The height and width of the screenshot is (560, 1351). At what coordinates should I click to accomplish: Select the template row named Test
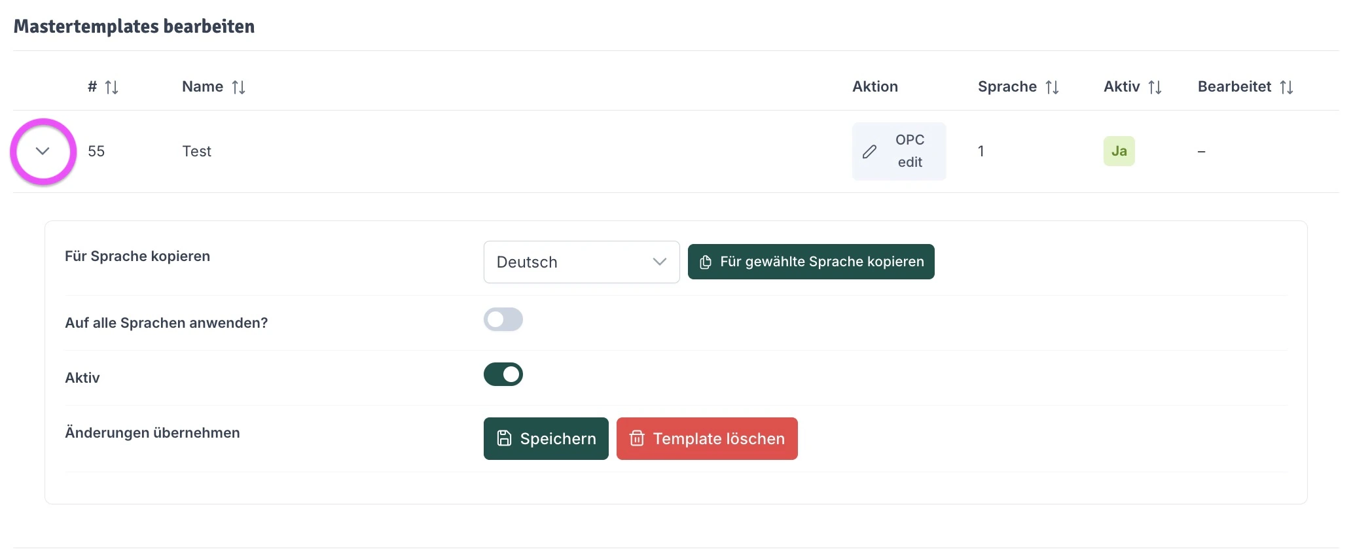[x=196, y=151]
